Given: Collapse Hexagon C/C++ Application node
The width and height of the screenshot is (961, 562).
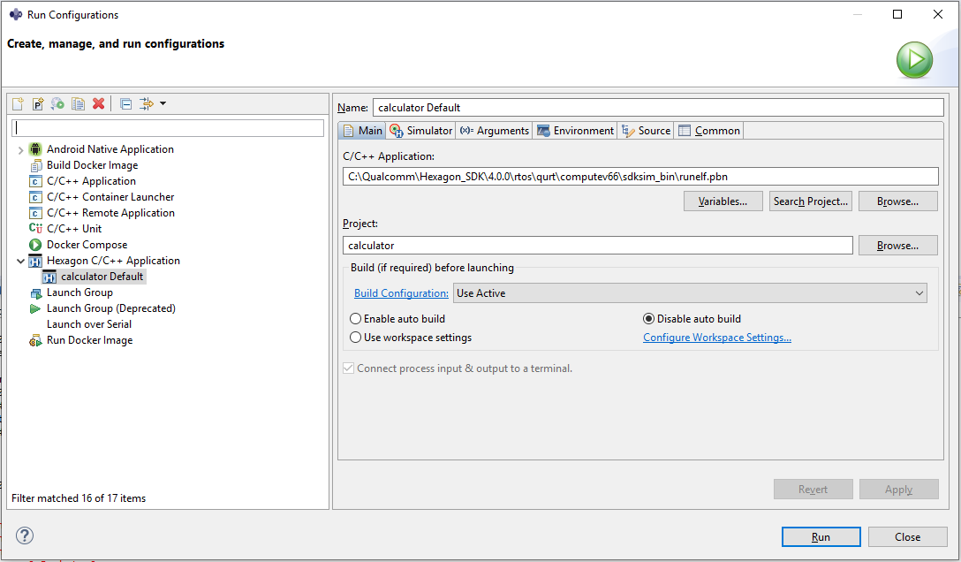Looking at the screenshot, I should click(20, 261).
